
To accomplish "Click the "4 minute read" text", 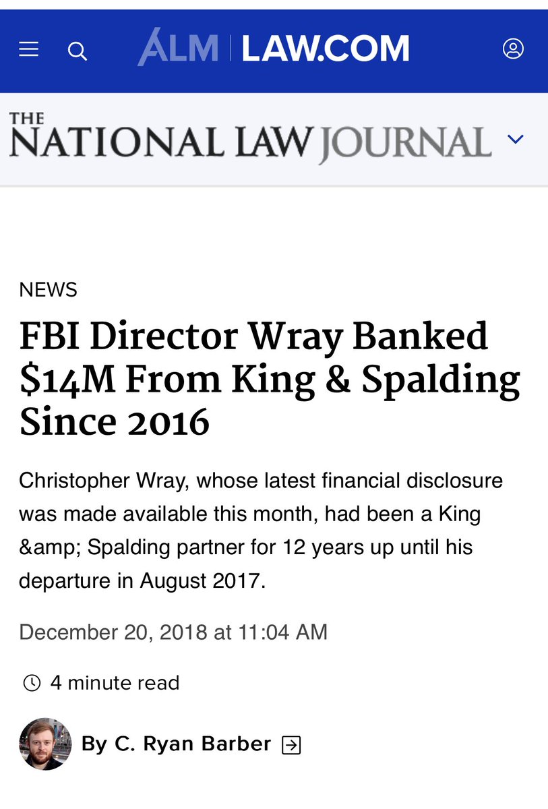I will (x=115, y=683).
